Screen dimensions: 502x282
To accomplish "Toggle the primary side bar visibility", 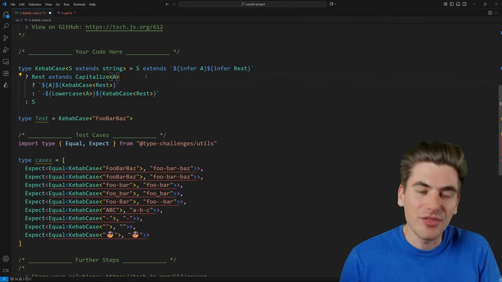I will click(x=452, y=4).
